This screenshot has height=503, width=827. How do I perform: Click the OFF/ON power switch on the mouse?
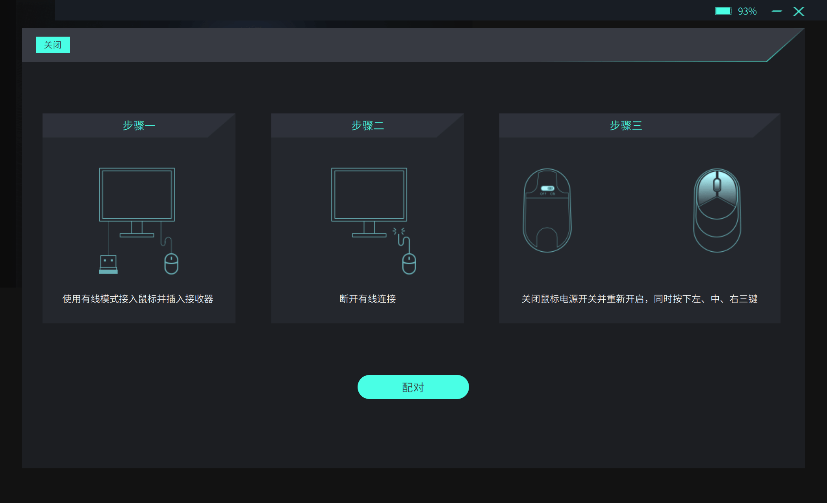point(547,188)
